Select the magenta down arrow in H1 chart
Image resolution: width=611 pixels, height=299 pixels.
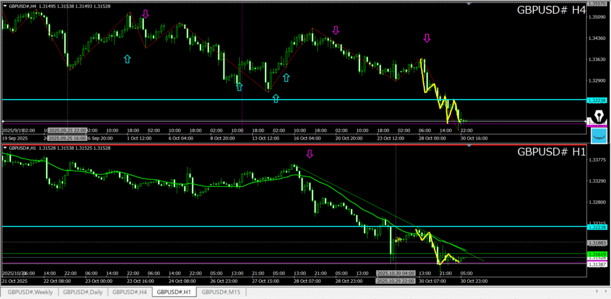[309, 154]
